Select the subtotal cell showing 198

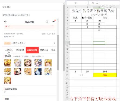tap(105, 71)
